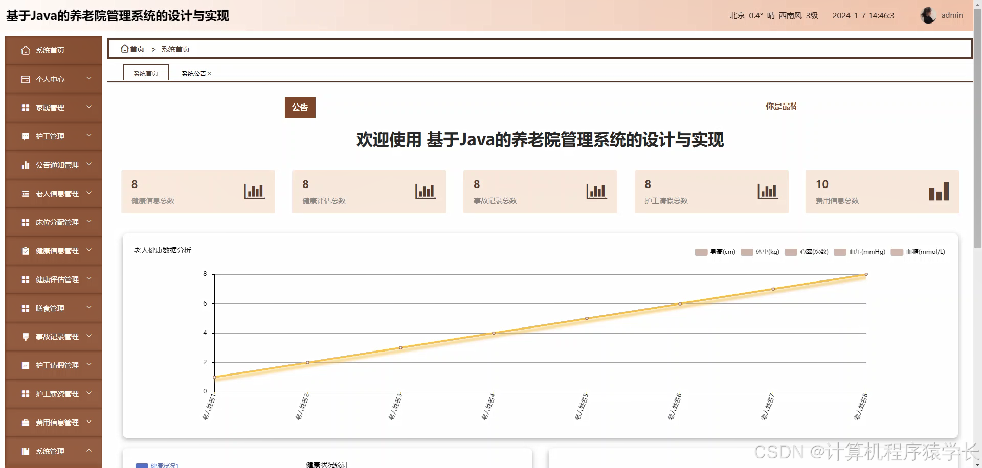
Task: Click the admin avatar picture
Action: (x=928, y=15)
